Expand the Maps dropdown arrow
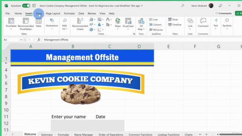Screen dimensions: 242x136 [x=118, y=29]
